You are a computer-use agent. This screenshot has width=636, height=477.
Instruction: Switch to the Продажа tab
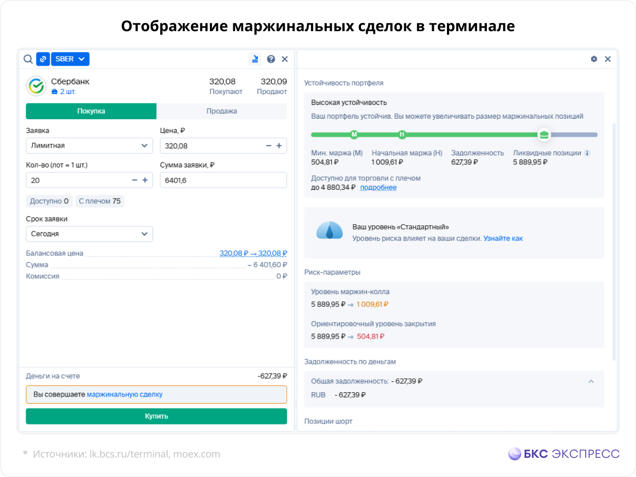(x=221, y=111)
